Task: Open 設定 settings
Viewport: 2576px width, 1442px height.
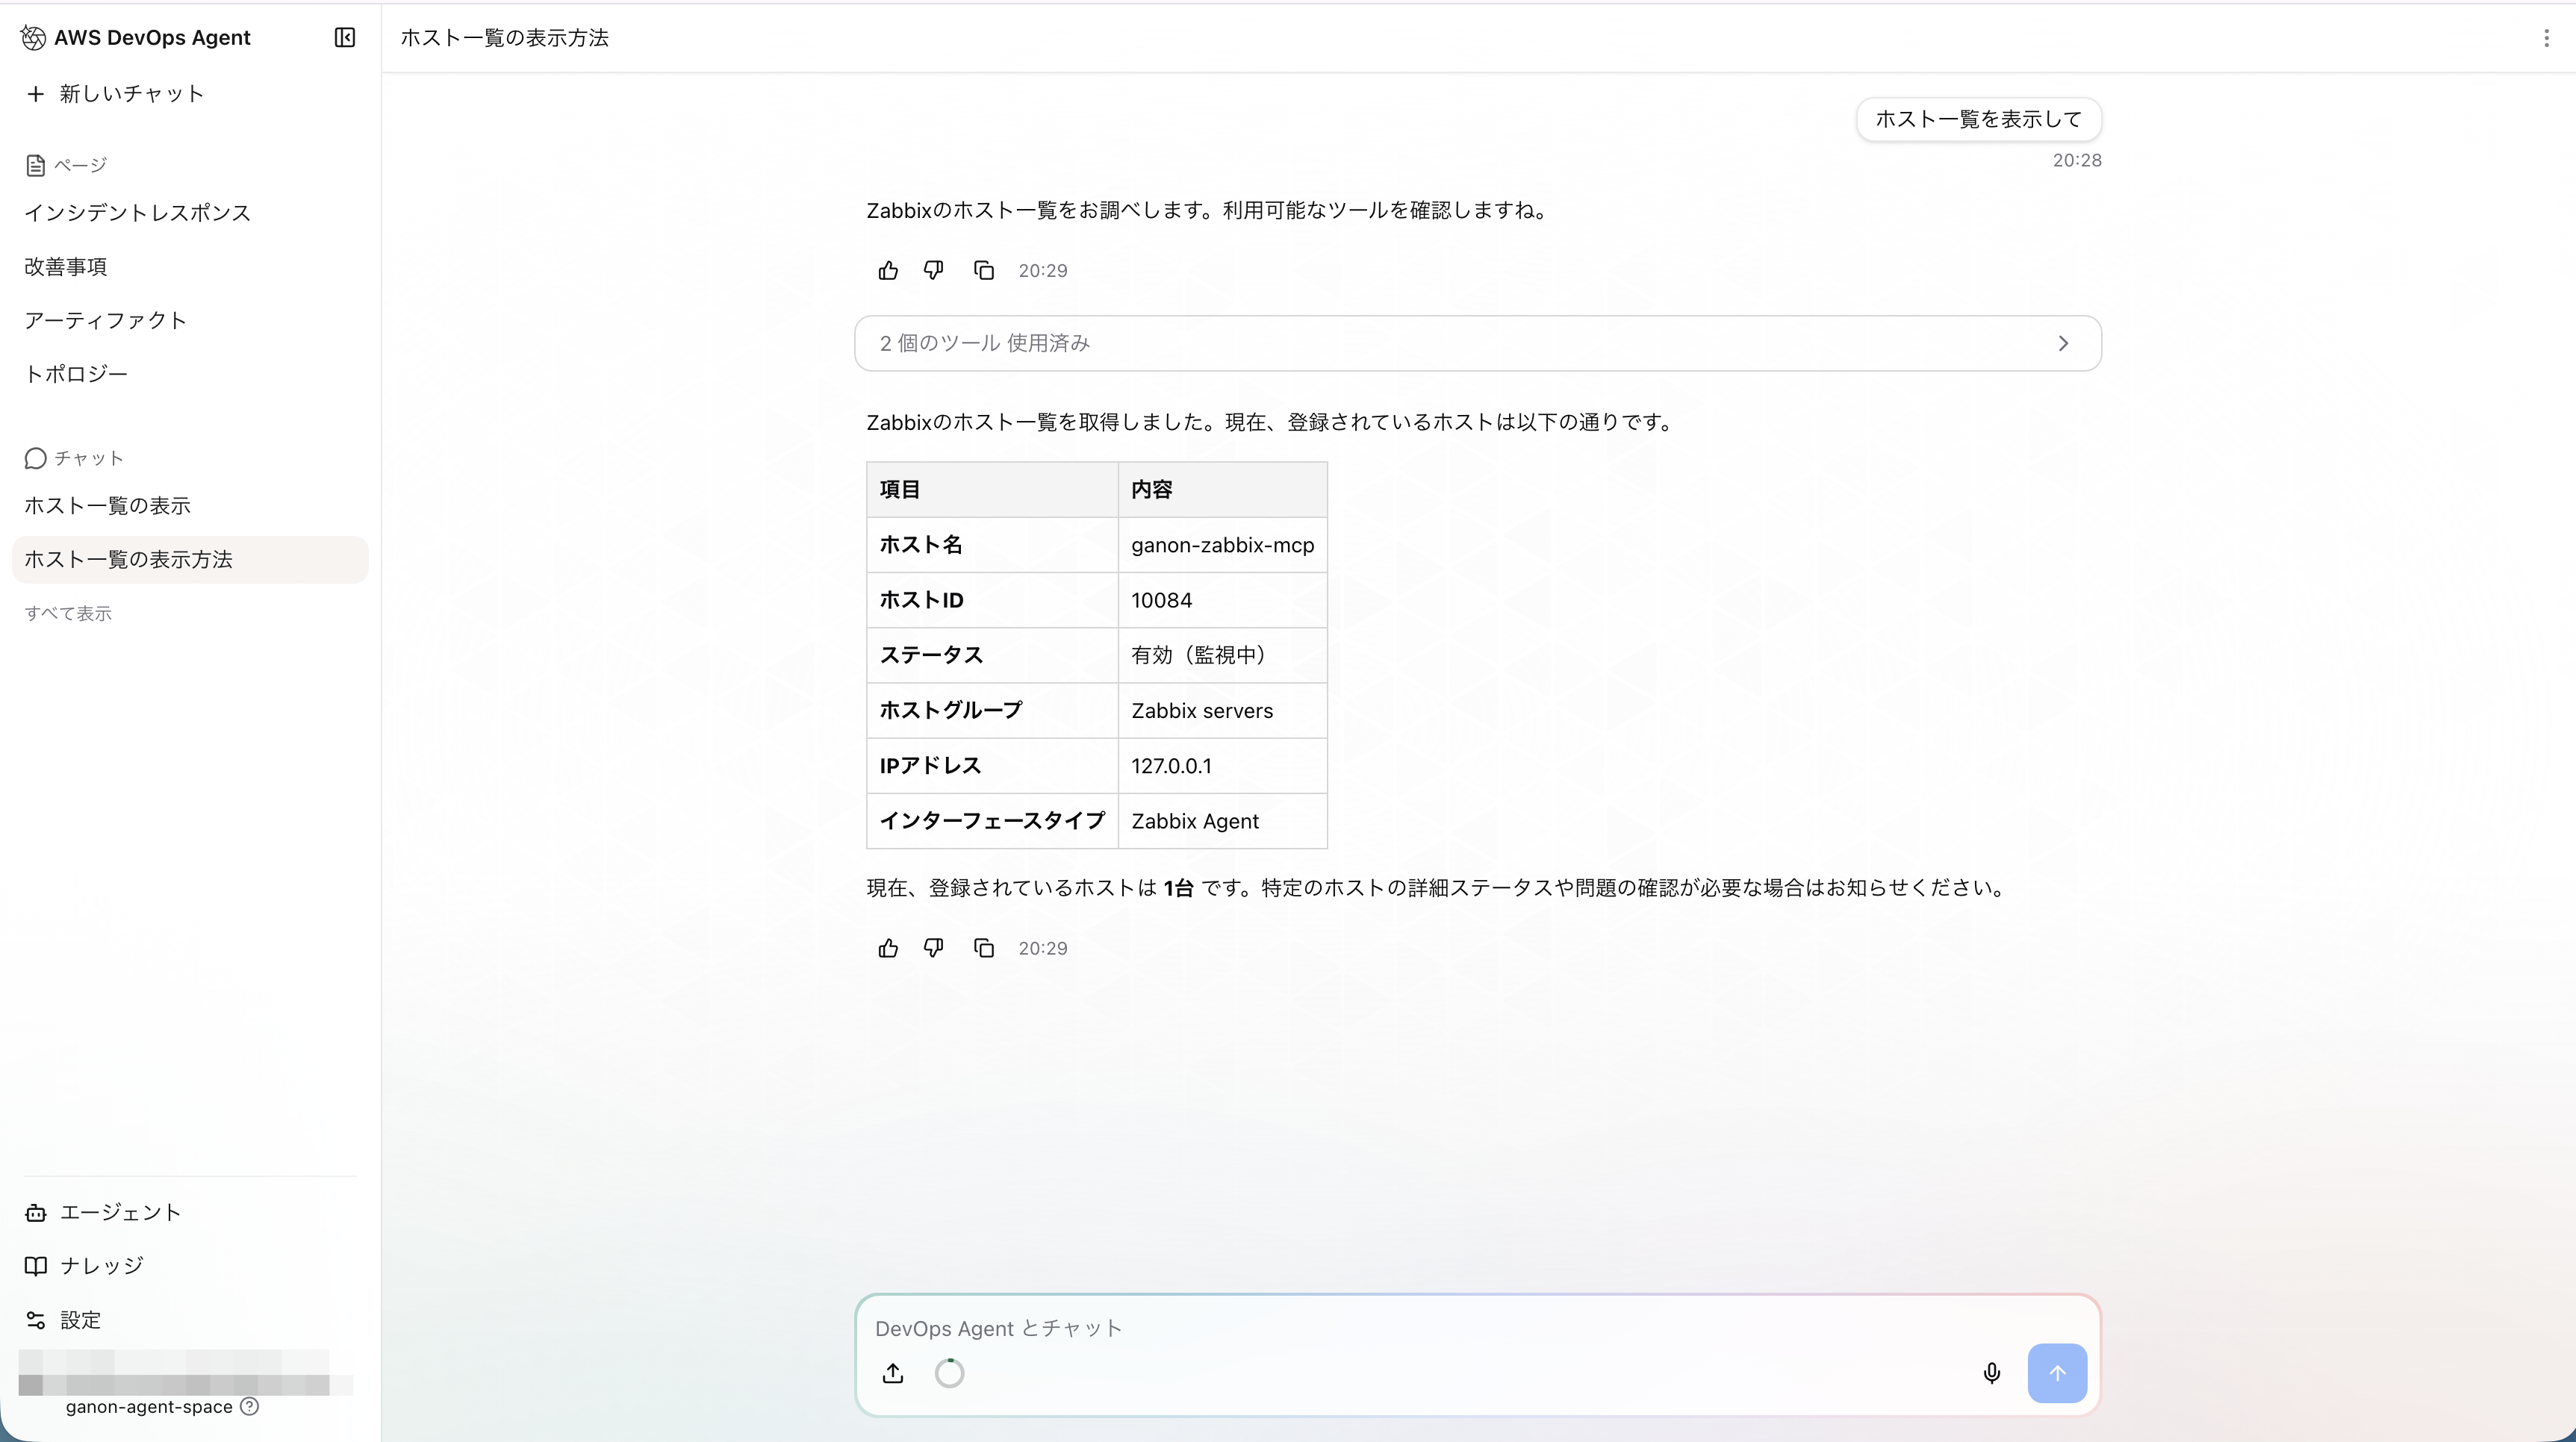Action: [x=63, y=1320]
